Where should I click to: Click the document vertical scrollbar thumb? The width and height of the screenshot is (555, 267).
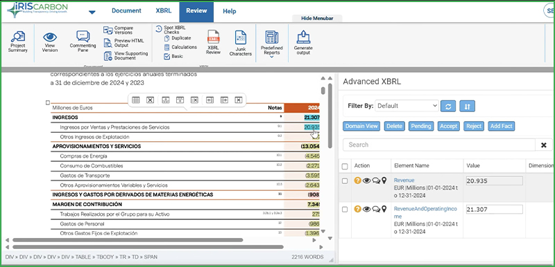(330, 116)
